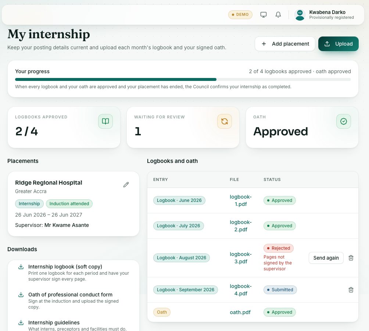
Task: Click the monitor display icon in header
Action: click(x=264, y=15)
